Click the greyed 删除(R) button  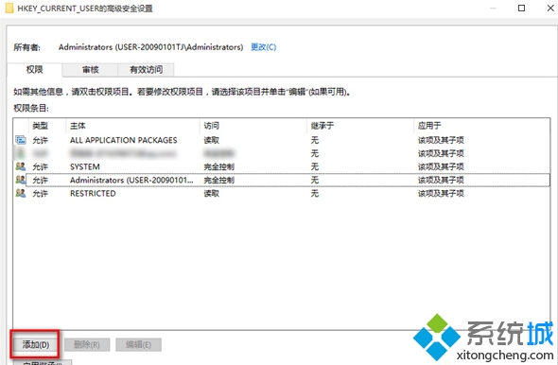point(87,344)
